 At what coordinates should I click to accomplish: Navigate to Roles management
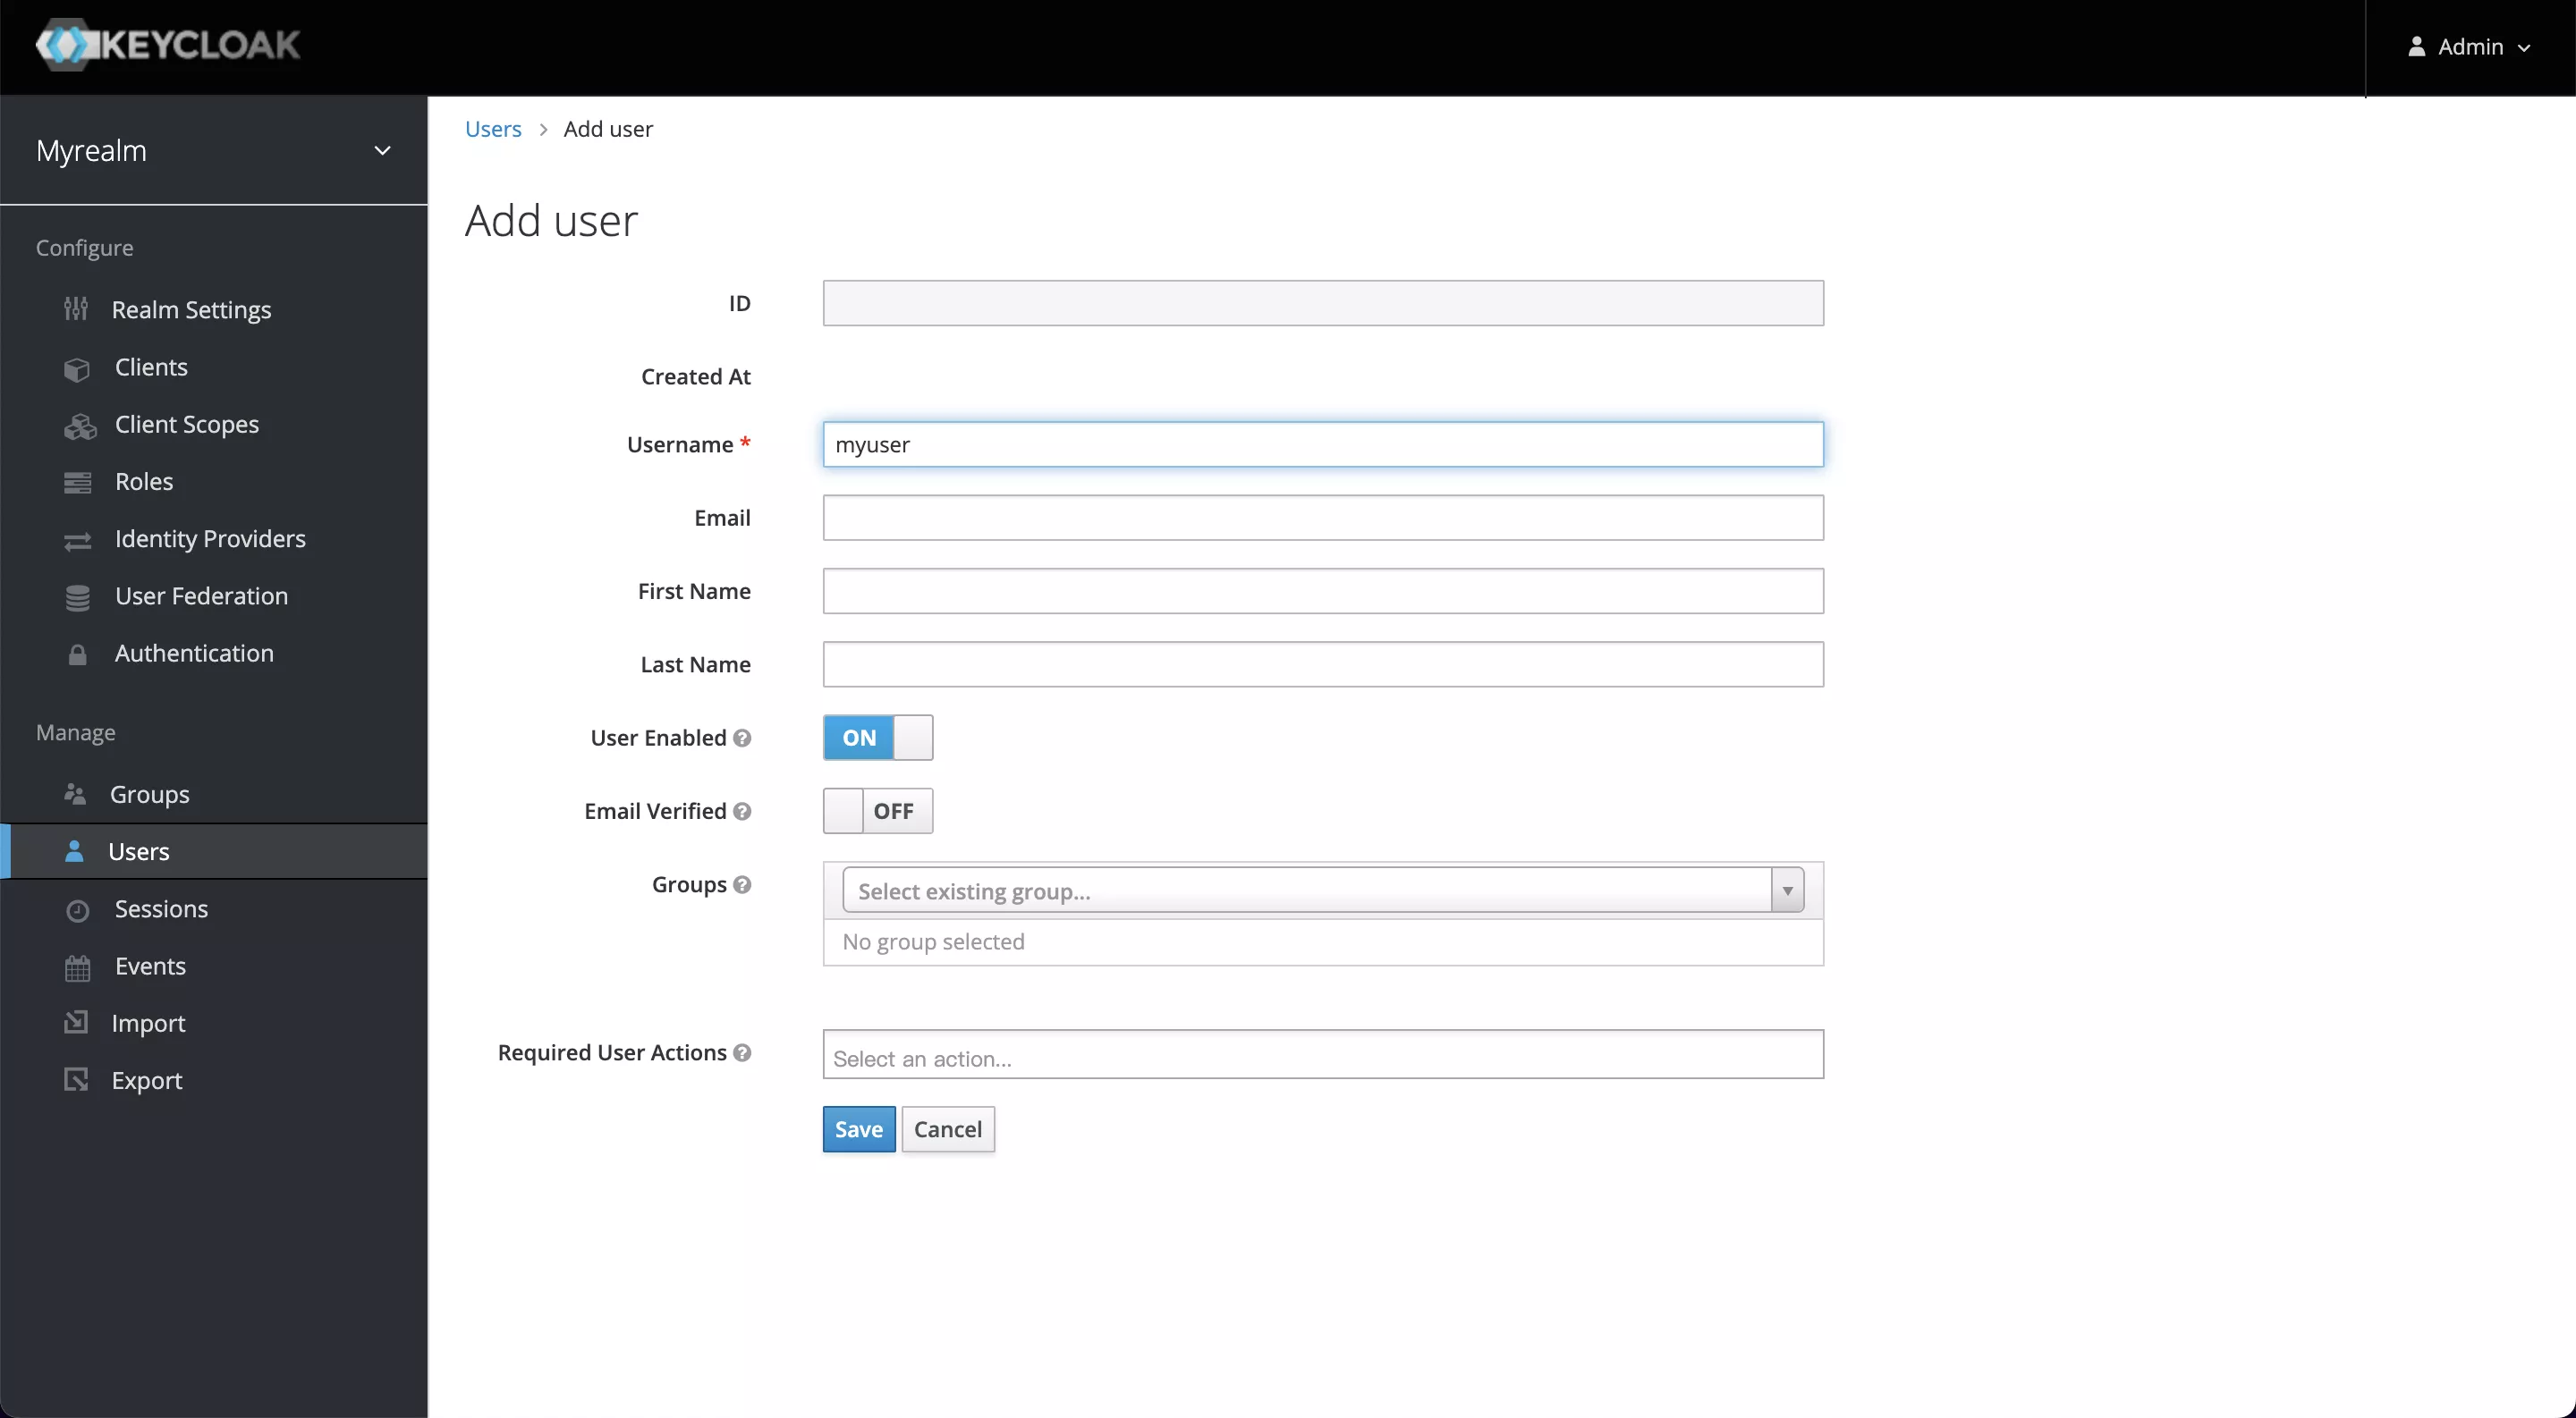click(143, 480)
